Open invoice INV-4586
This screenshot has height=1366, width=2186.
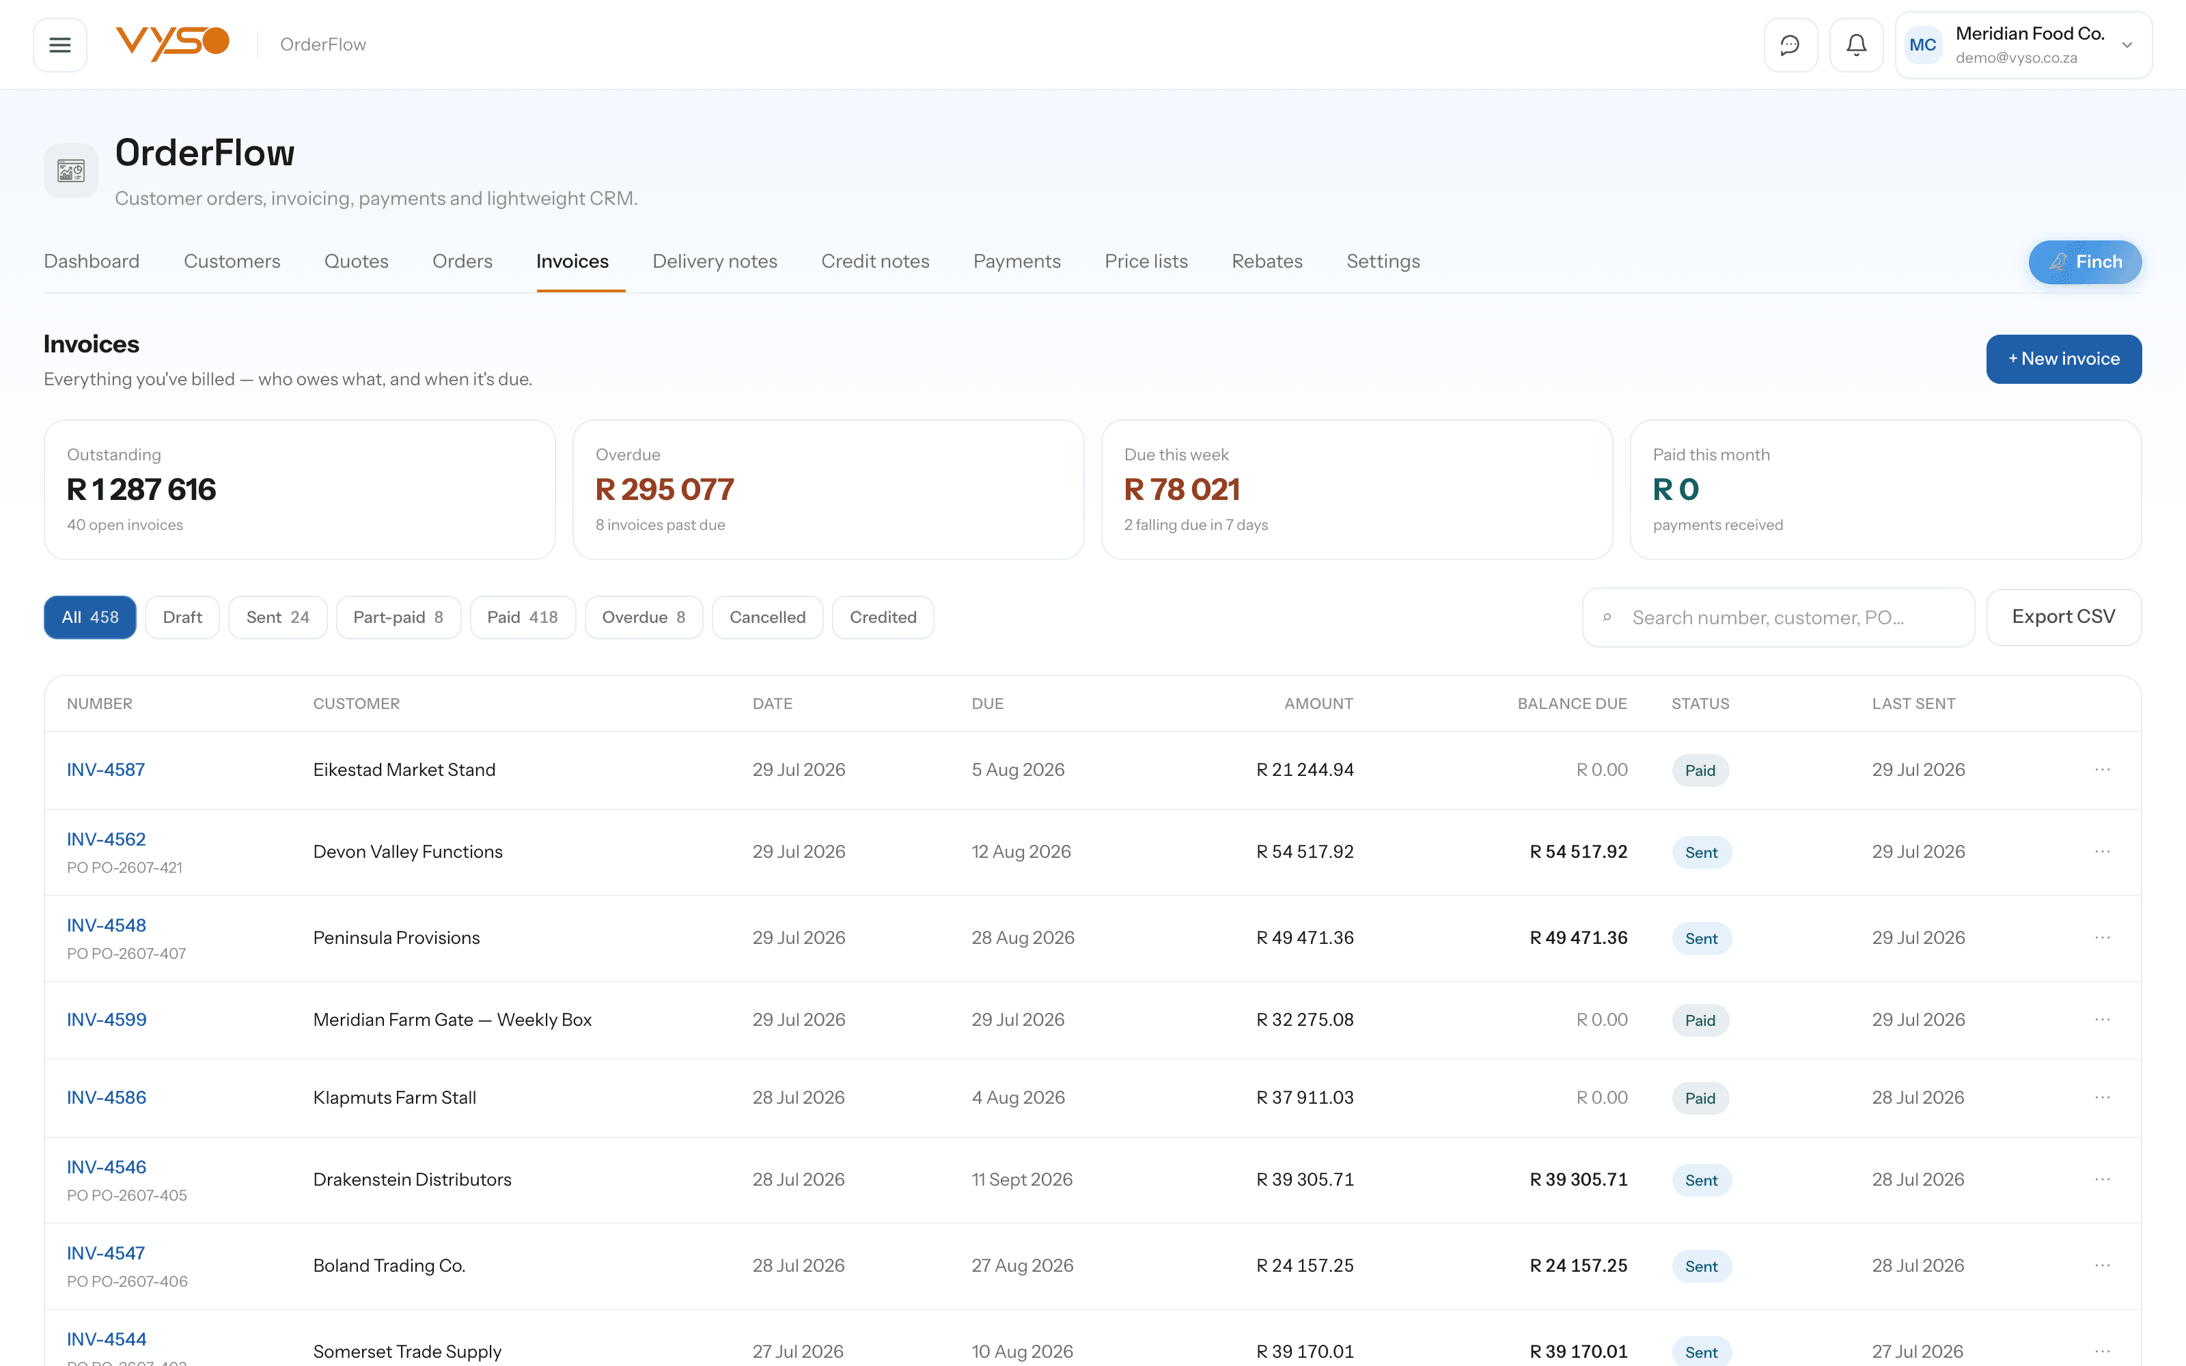[x=106, y=1098]
